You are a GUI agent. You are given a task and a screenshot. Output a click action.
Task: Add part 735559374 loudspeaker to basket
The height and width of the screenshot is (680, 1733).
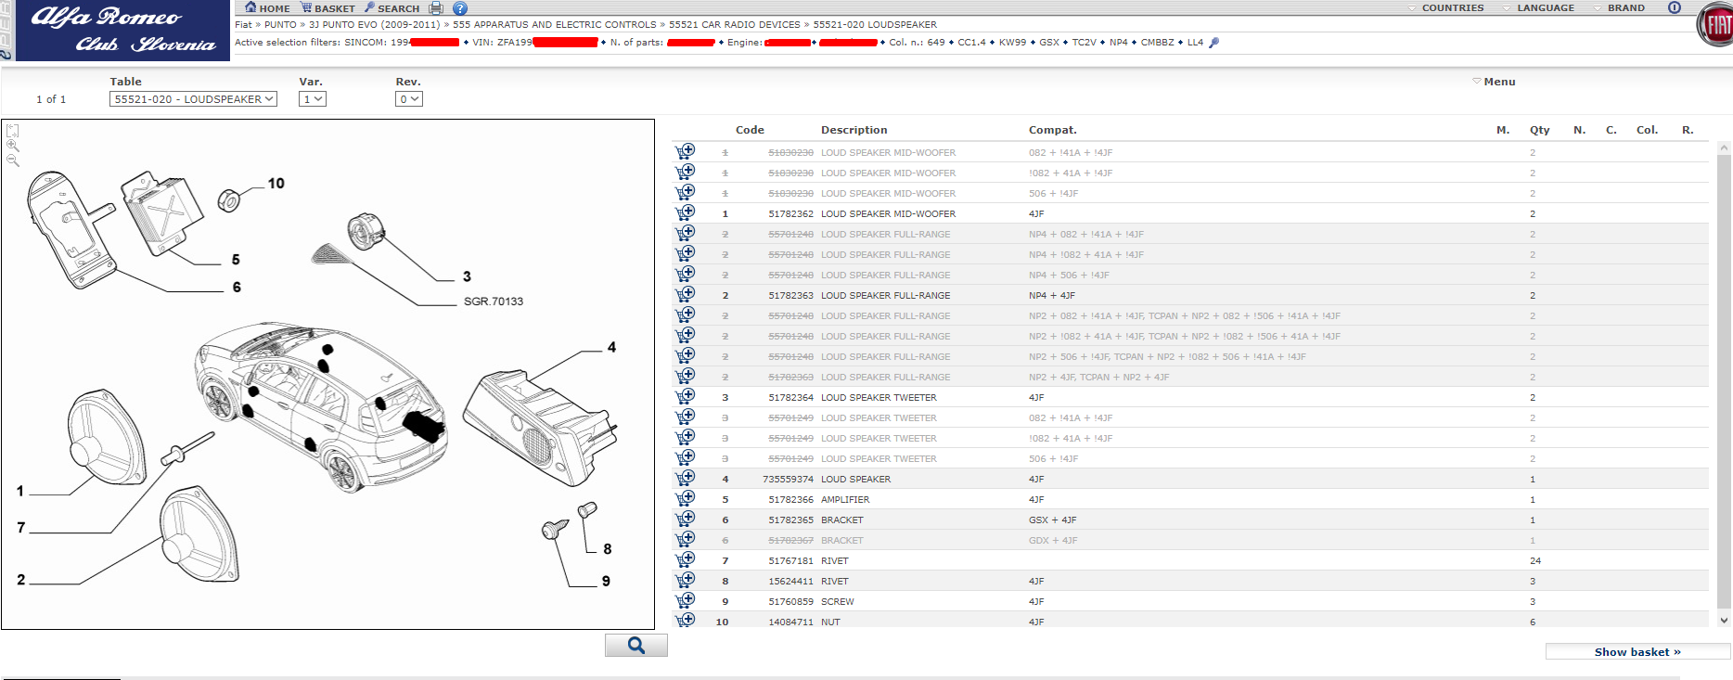click(686, 478)
